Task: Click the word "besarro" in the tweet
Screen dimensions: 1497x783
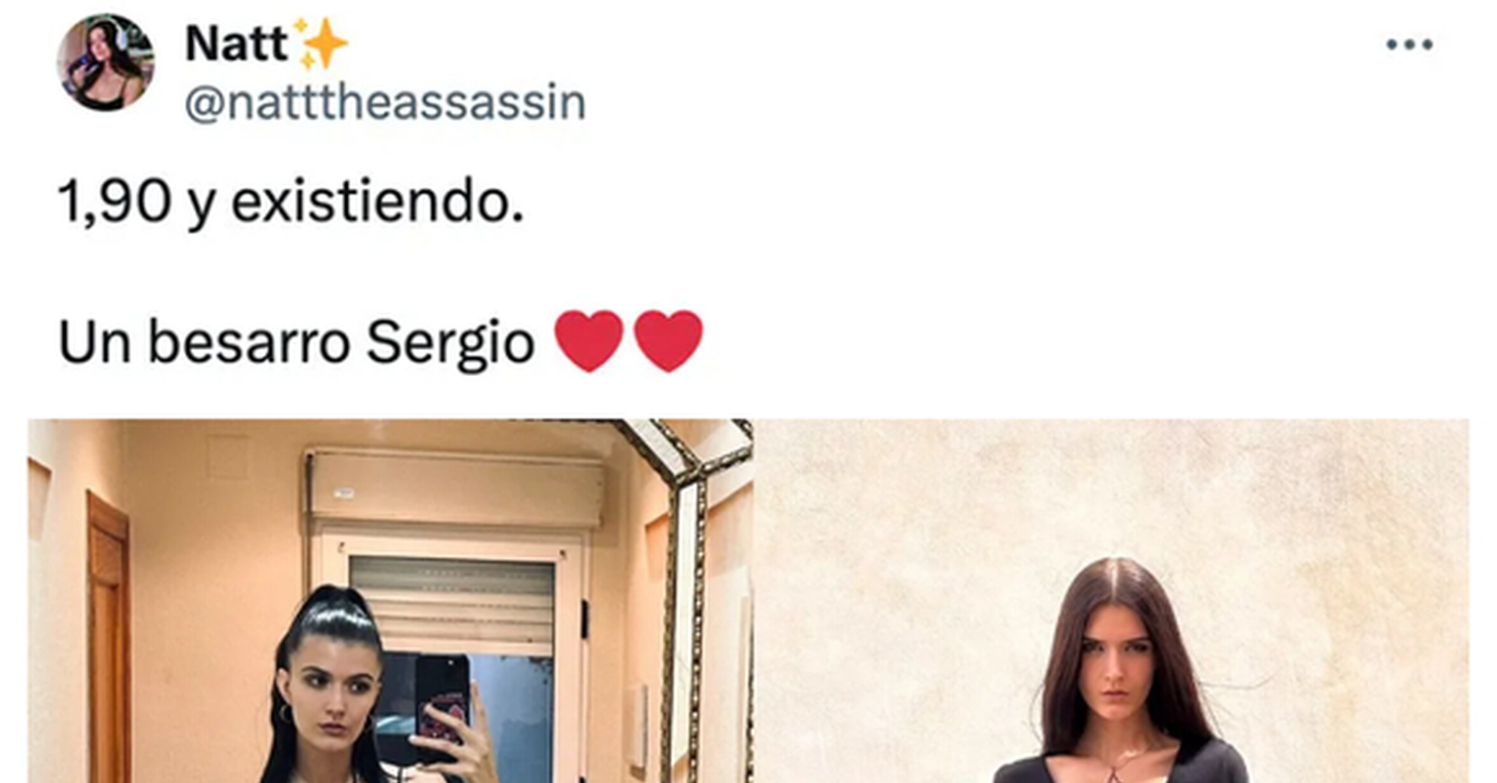Action: tap(249, 343)
